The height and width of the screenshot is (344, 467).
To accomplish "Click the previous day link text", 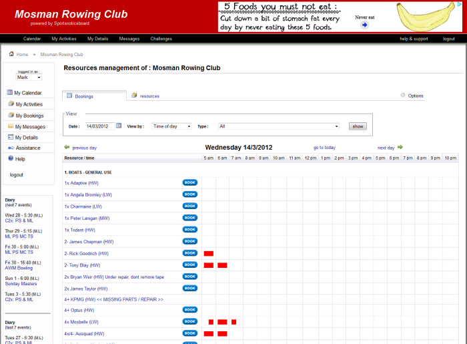I will (x=84, y=148).
